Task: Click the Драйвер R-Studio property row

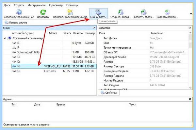Action: pos(143,57)
